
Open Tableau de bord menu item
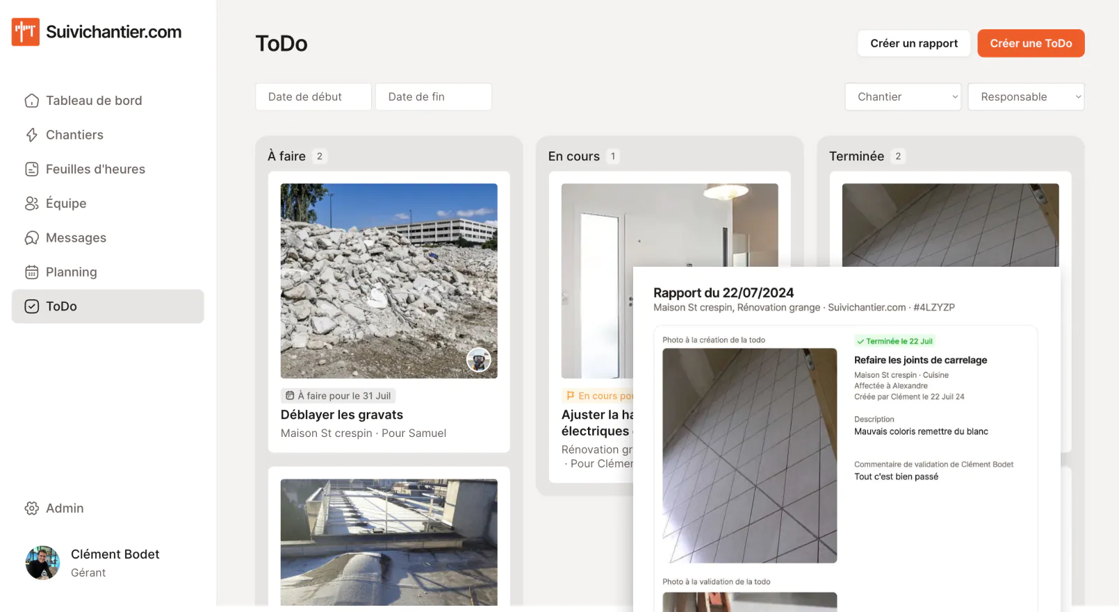[x=108, y=101]
